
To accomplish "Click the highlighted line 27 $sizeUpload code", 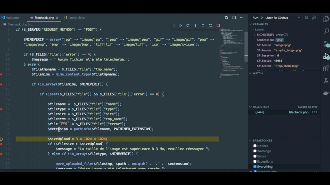I will [78, 139].
